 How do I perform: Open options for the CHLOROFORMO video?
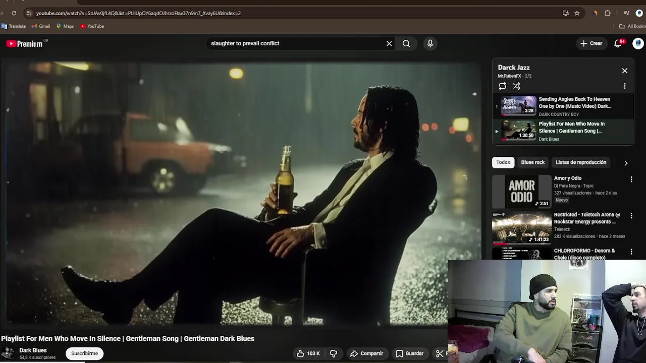tap(631, 251)
